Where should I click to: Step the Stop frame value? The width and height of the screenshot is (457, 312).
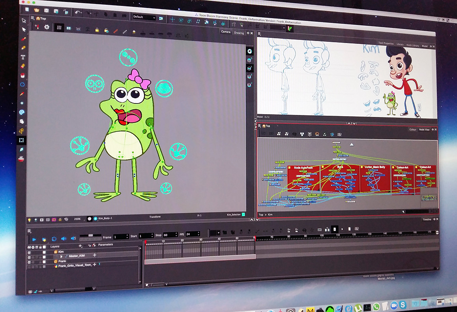(x=176, y=235)
